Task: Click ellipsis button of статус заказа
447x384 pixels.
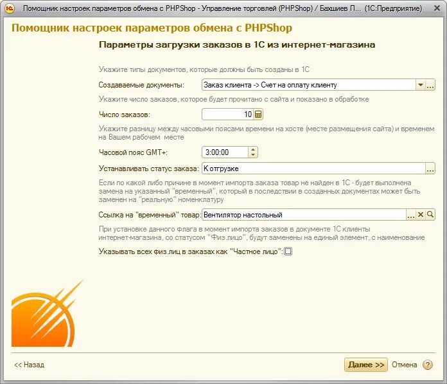Action: click(x=430, y=169)
